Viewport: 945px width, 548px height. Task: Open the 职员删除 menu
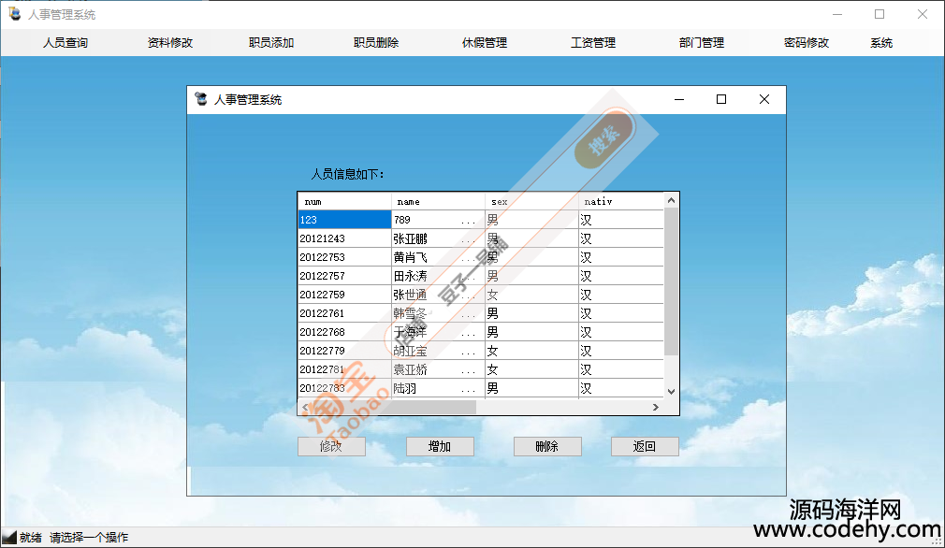pyautogui.click(x=376, y=43)
